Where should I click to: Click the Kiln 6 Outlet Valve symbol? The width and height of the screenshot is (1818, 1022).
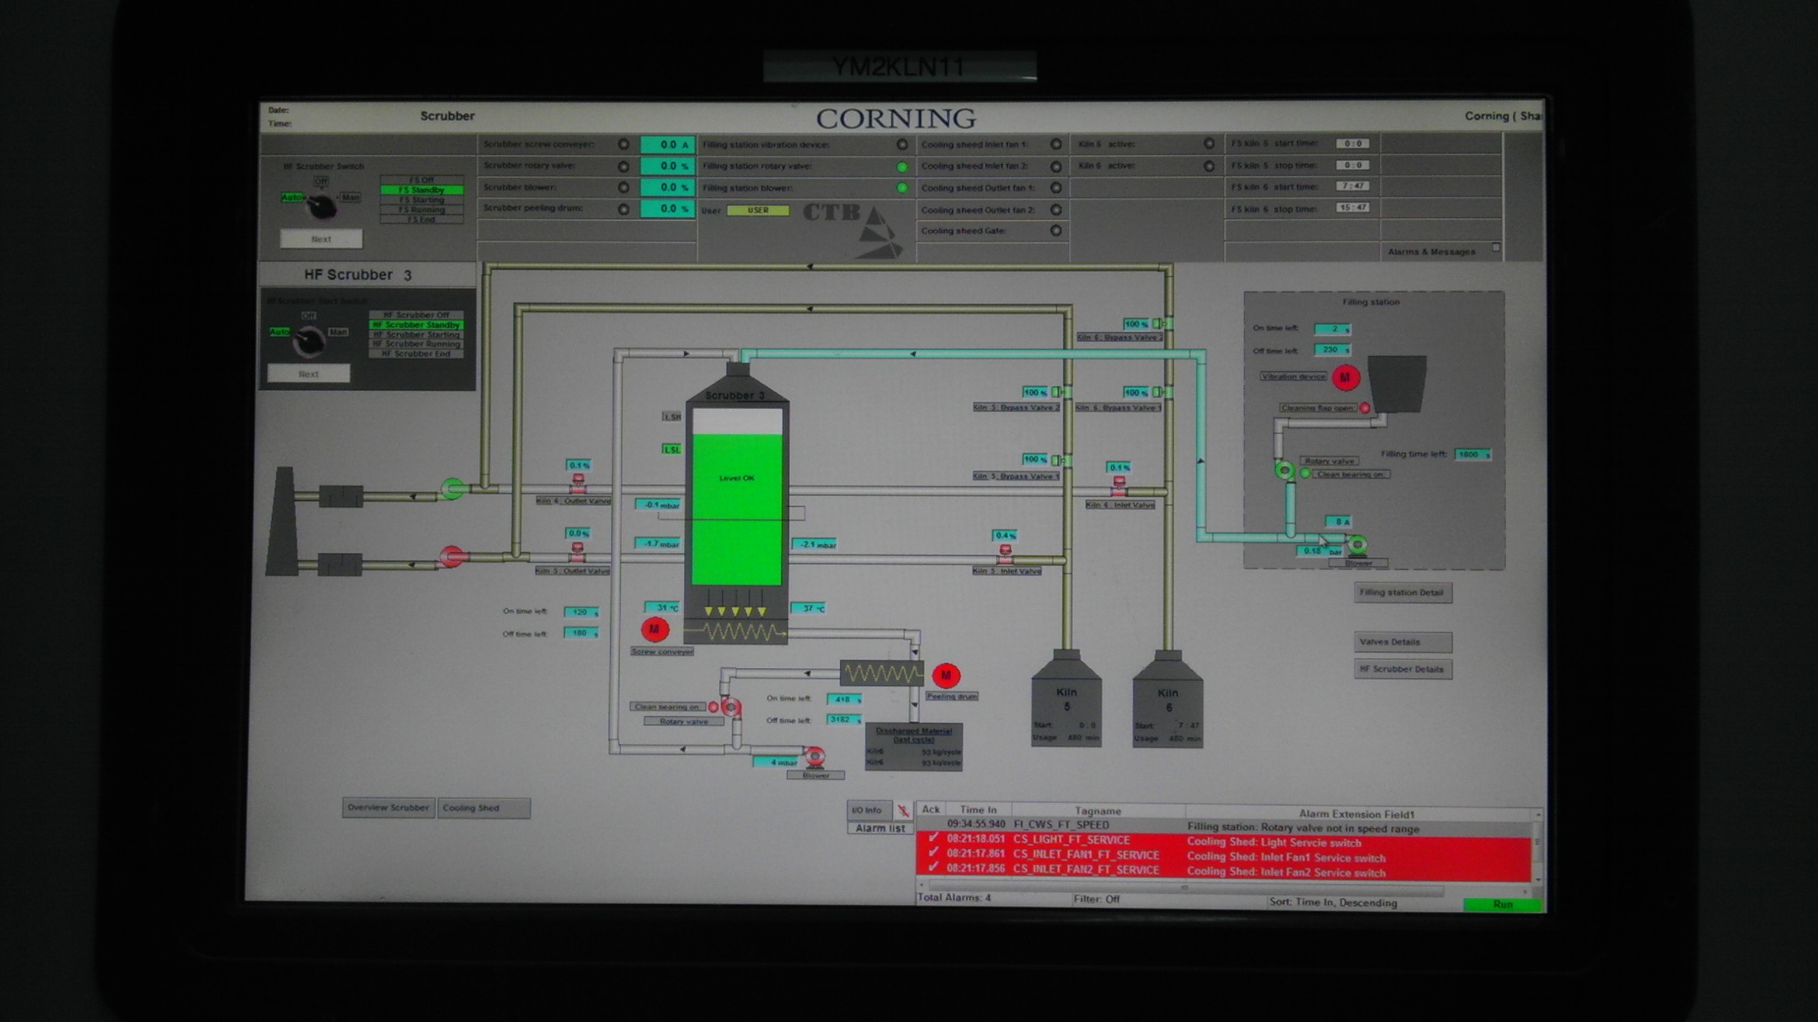click(x=578, y=485)
